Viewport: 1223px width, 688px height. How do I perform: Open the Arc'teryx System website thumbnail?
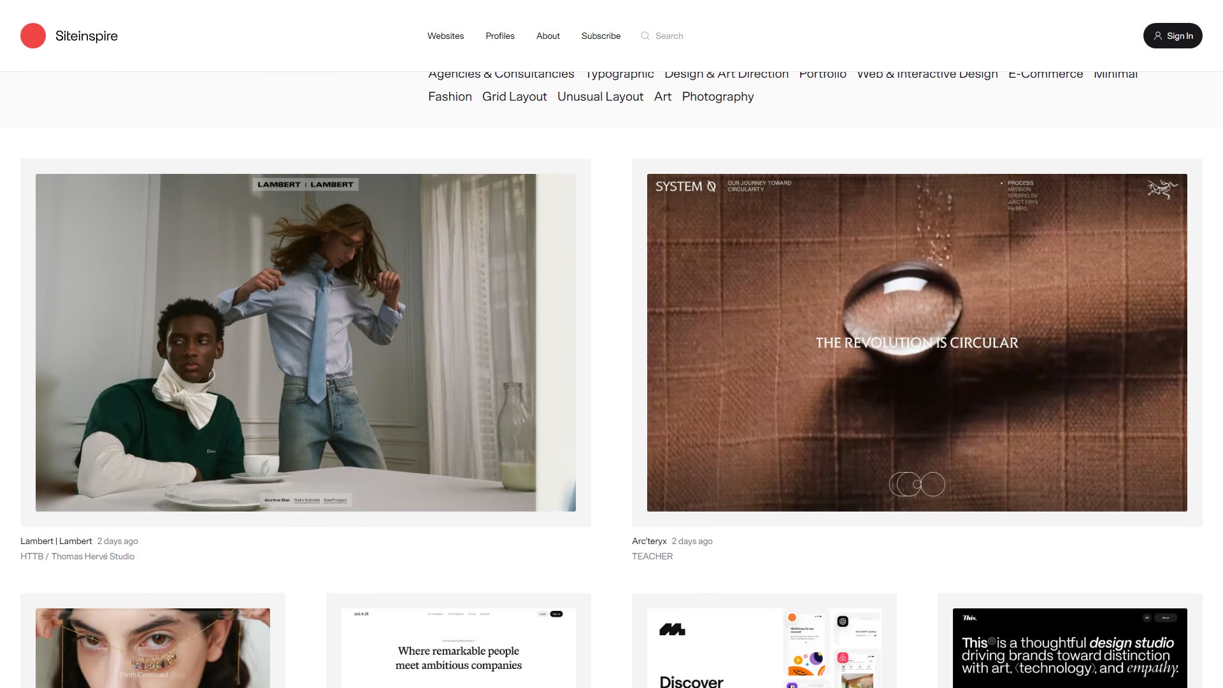pos(917,343)
